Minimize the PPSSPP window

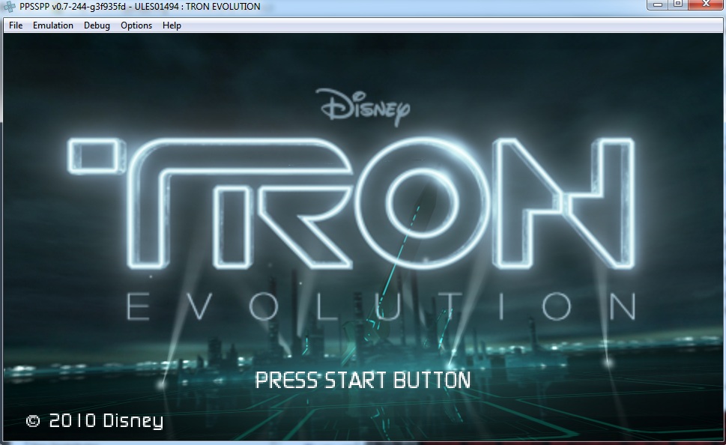click(657, 5)
